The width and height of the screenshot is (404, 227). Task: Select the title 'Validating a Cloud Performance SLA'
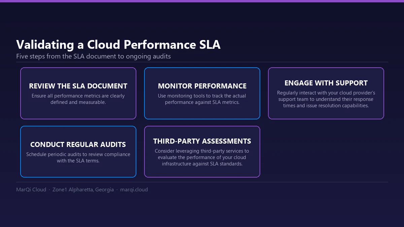click(118, 45)
